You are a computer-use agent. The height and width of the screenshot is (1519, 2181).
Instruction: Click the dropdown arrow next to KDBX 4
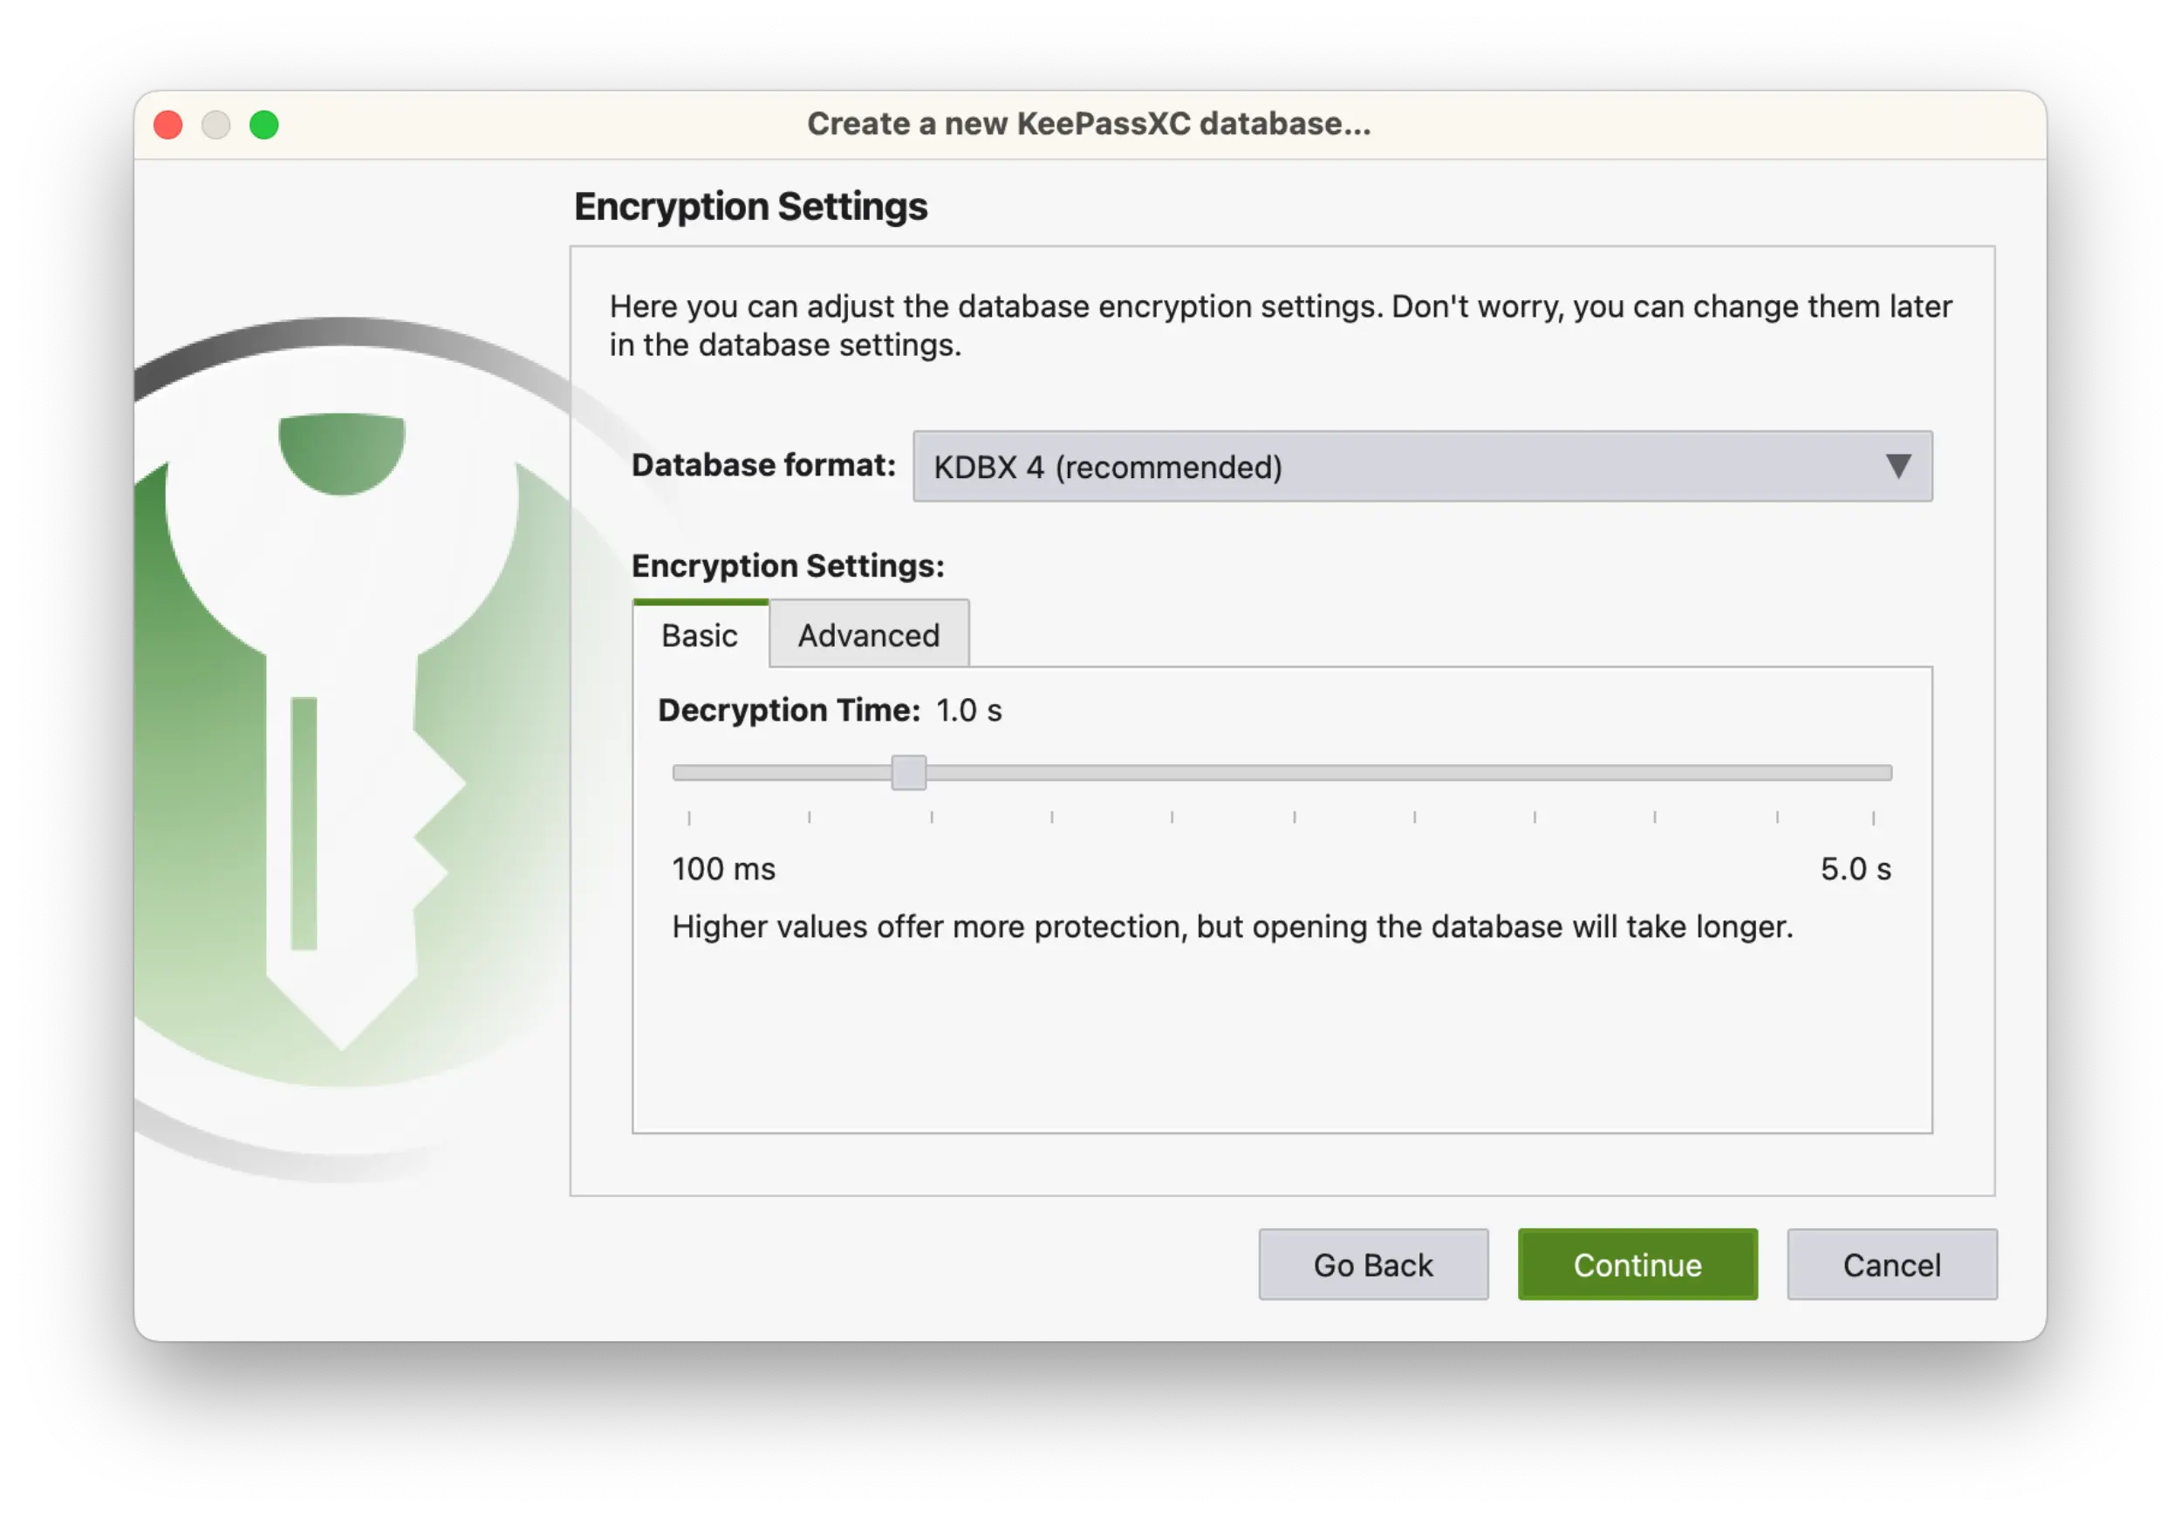click(1897, 467)
